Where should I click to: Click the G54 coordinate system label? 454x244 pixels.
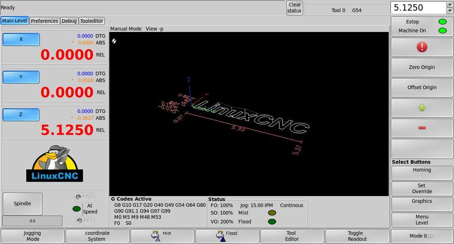[x=357, y=11]
